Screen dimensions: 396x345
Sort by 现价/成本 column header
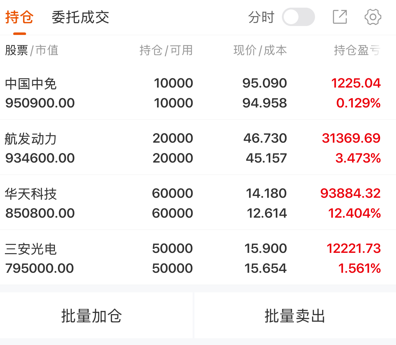click(260, 50)
